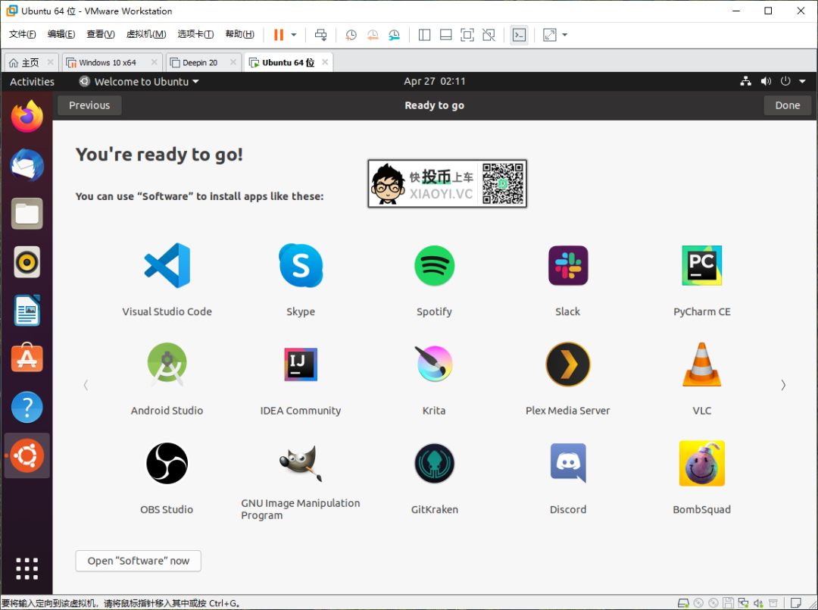Open the Slack app icon

click(x=568, y=266)
